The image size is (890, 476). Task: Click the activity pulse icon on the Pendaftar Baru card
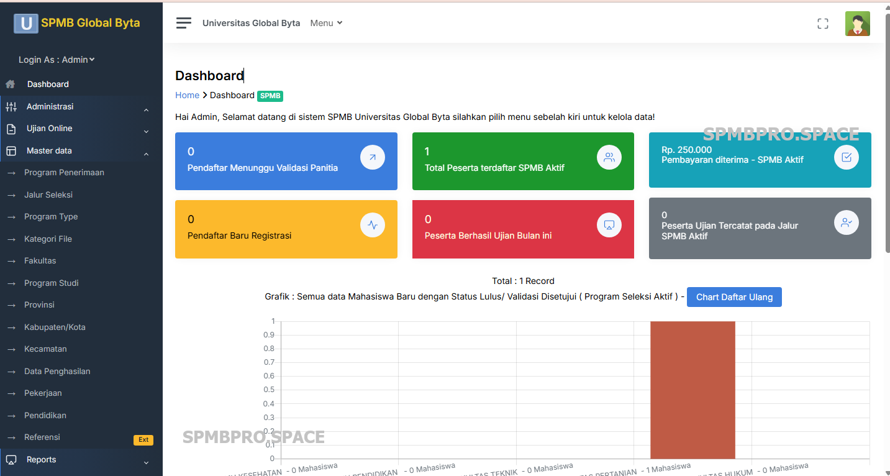(372, 225)
